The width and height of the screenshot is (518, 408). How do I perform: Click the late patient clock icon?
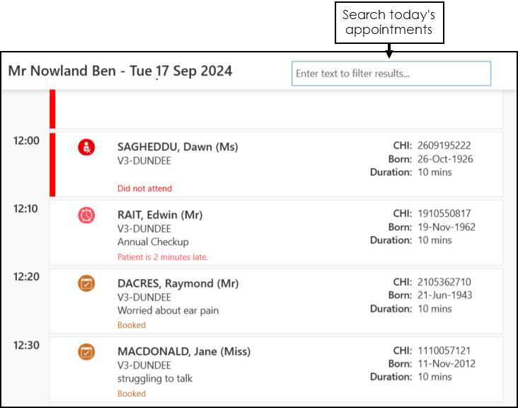86,215
